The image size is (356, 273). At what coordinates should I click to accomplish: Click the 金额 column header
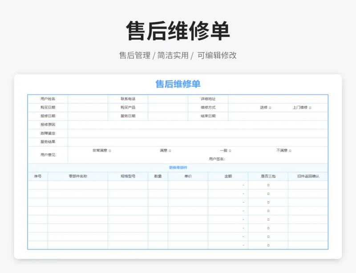[228, 176]
